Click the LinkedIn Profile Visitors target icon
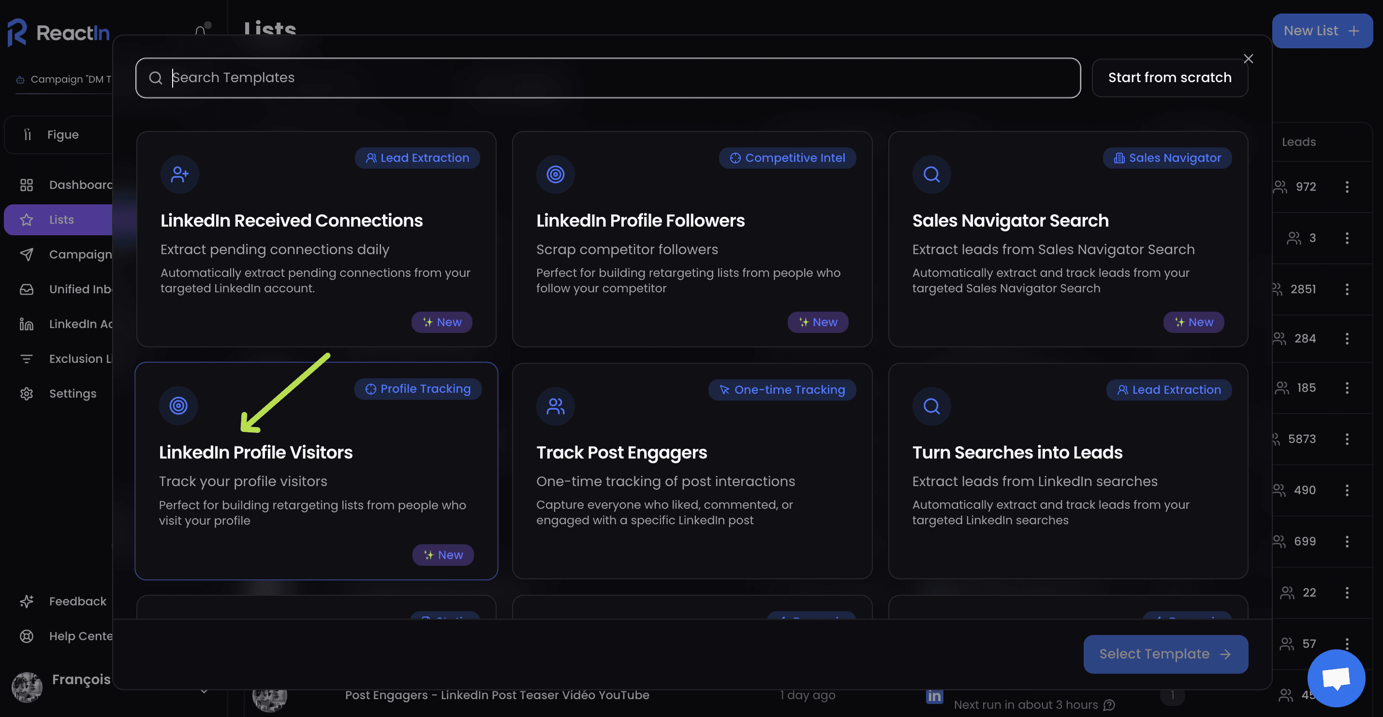 (x=178, y=406)
